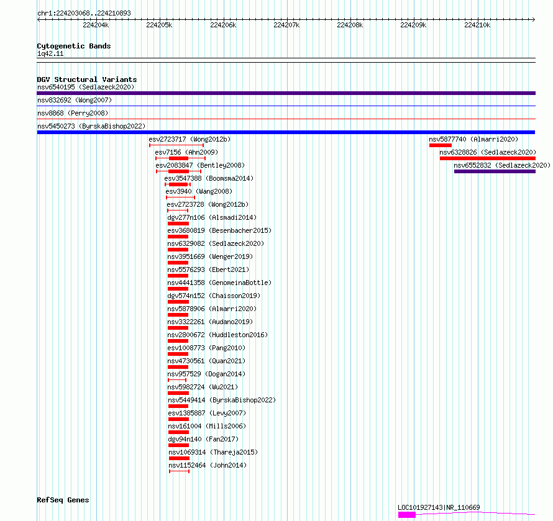The height and width of the screenshot is (521, 553).
Task: Click the red line glyph under nsv1152464
Action: 179,471
